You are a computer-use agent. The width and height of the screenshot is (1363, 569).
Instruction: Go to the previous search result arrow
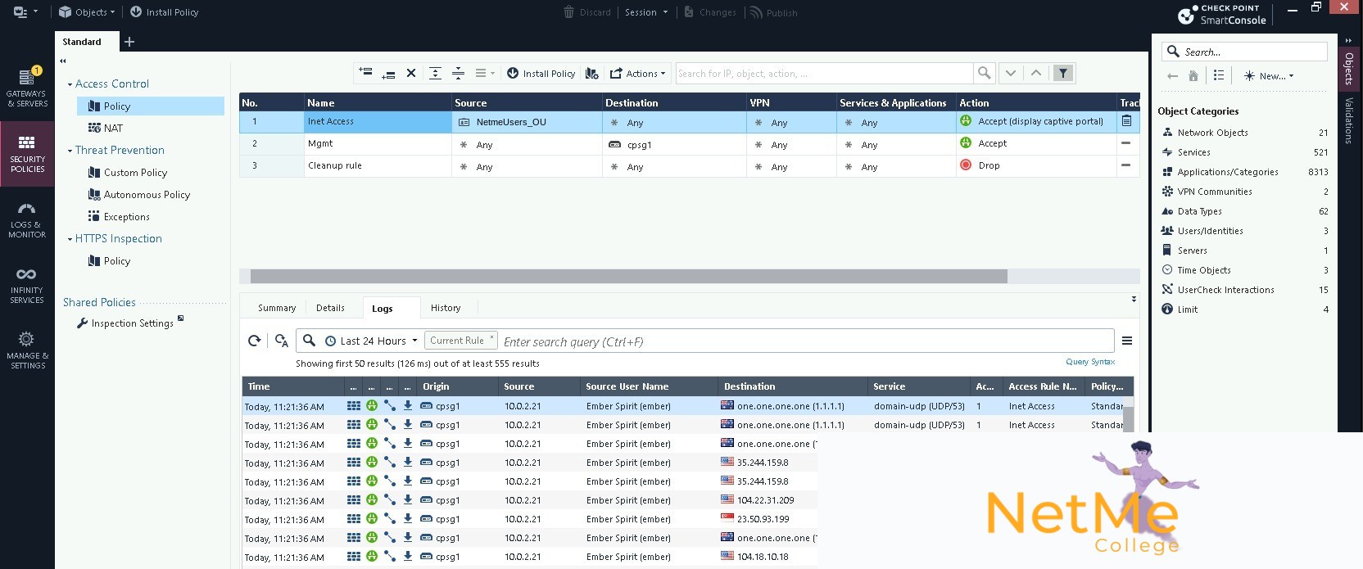(1036, 73)
